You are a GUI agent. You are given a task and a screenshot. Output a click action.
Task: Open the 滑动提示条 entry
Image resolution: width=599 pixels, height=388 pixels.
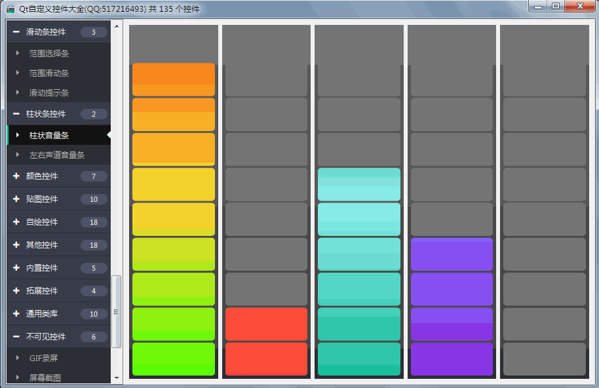(49, 93)
